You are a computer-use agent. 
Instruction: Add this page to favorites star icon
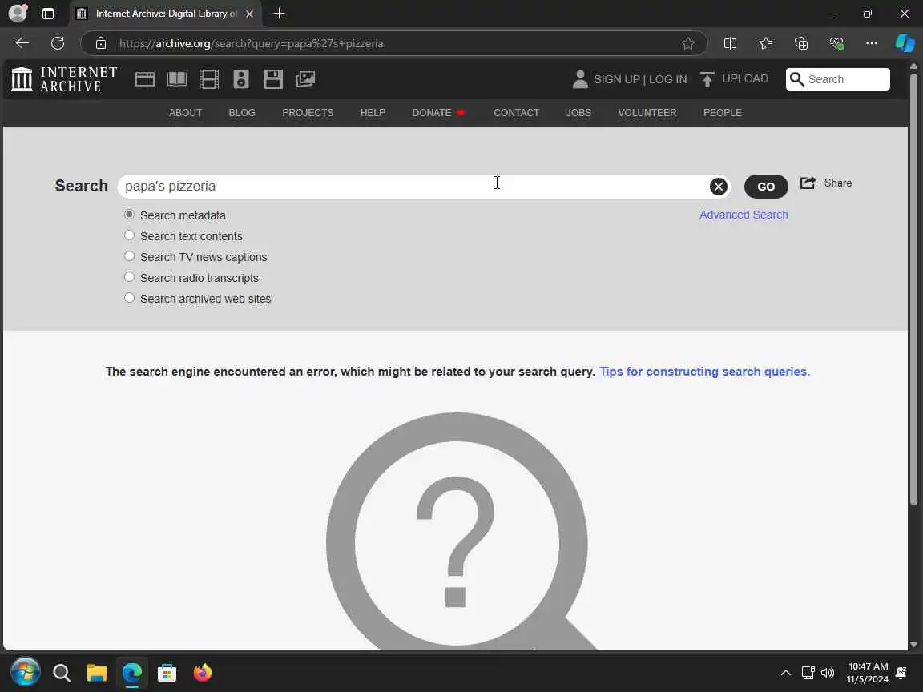click(687, 43)
